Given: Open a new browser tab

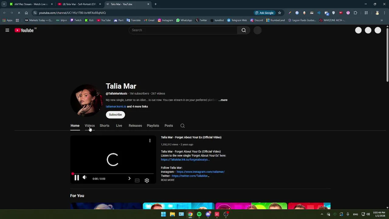Looking at the screenshot, I should (x=156, y=4).
